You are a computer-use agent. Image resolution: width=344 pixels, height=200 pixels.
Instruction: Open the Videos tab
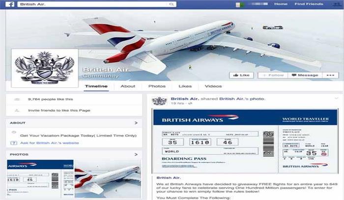pos(213,86)
